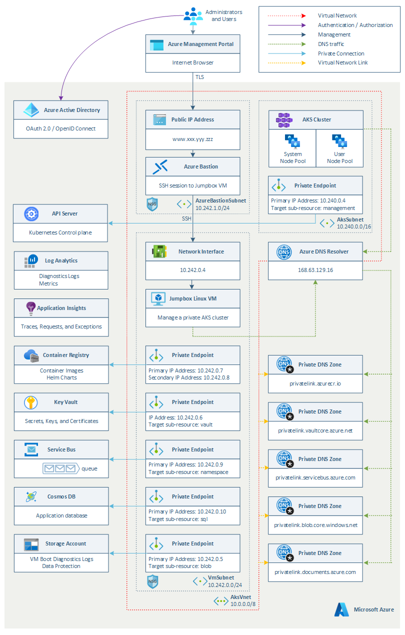Click the 'Helm Charts' text
405x635 pixels.
pos(60,377)
